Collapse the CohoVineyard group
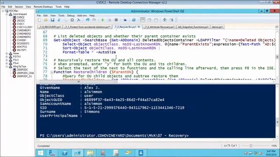The width and height of the screenshot is (280, 157). pyautogui.click(x=7, y=14)
